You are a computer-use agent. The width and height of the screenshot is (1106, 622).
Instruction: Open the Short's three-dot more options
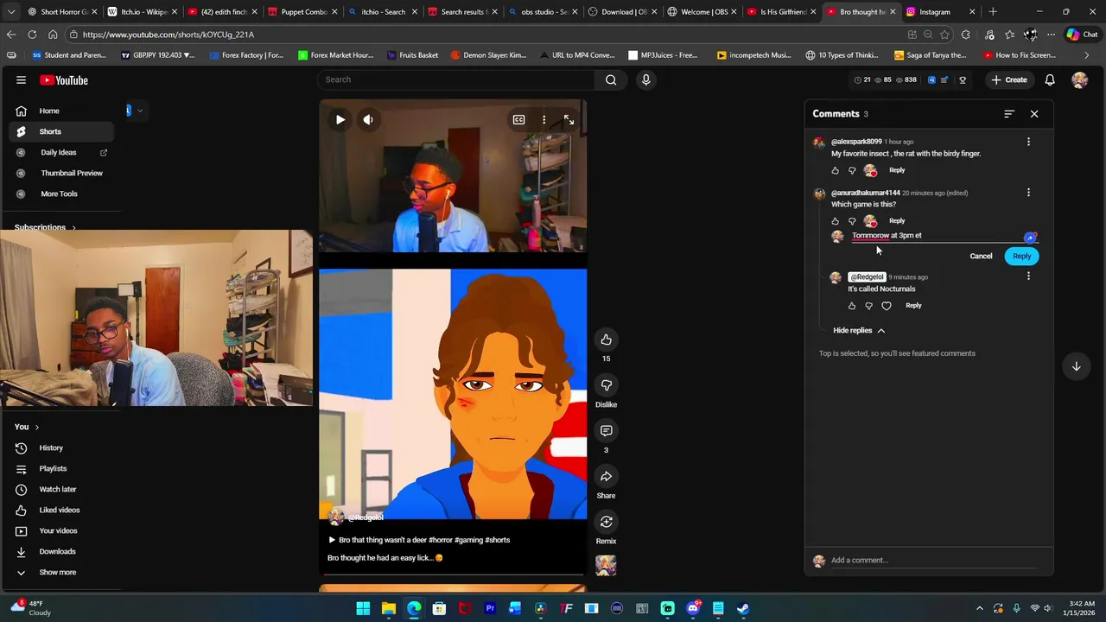(543, 120)
